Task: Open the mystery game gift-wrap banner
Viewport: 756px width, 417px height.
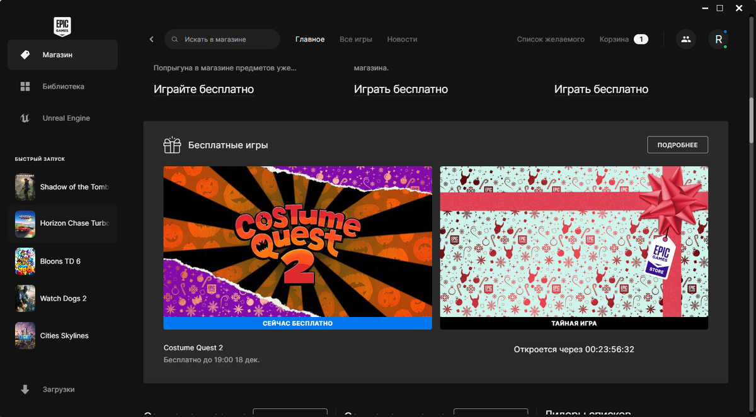Action: click(x=574, y=242)
